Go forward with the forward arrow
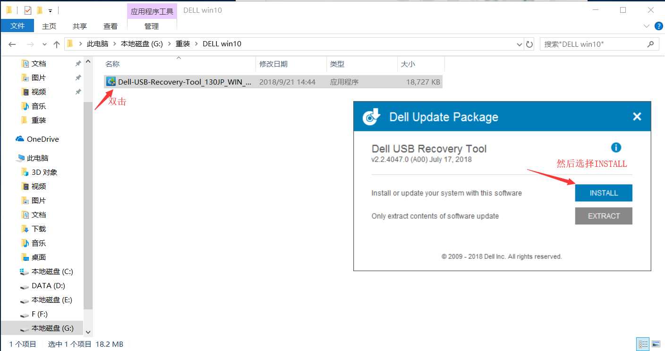665x351 pixels. 30,44
